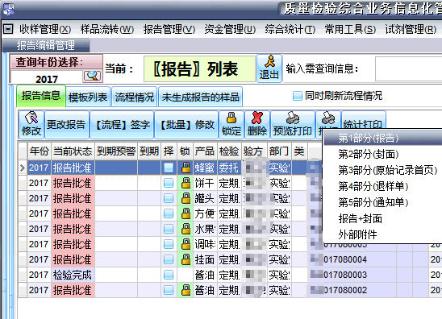Click the 部门 column header

(279, 151)
